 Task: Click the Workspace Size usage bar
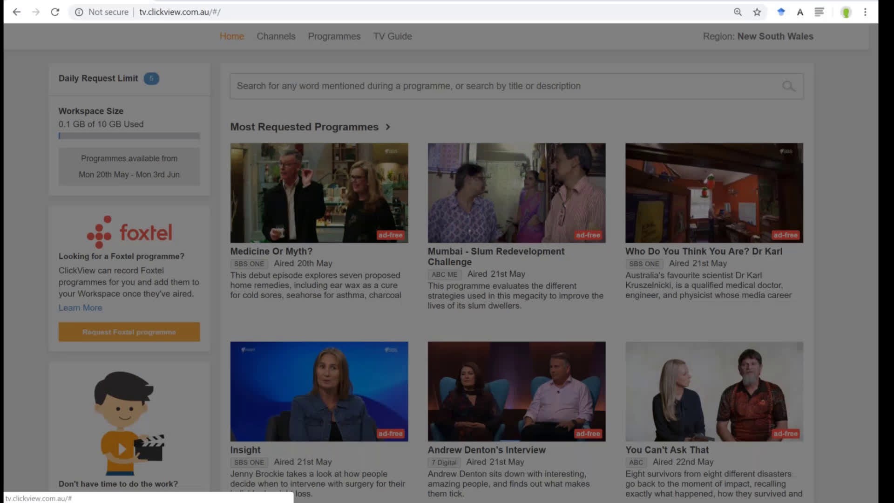[x=129, y=136]
